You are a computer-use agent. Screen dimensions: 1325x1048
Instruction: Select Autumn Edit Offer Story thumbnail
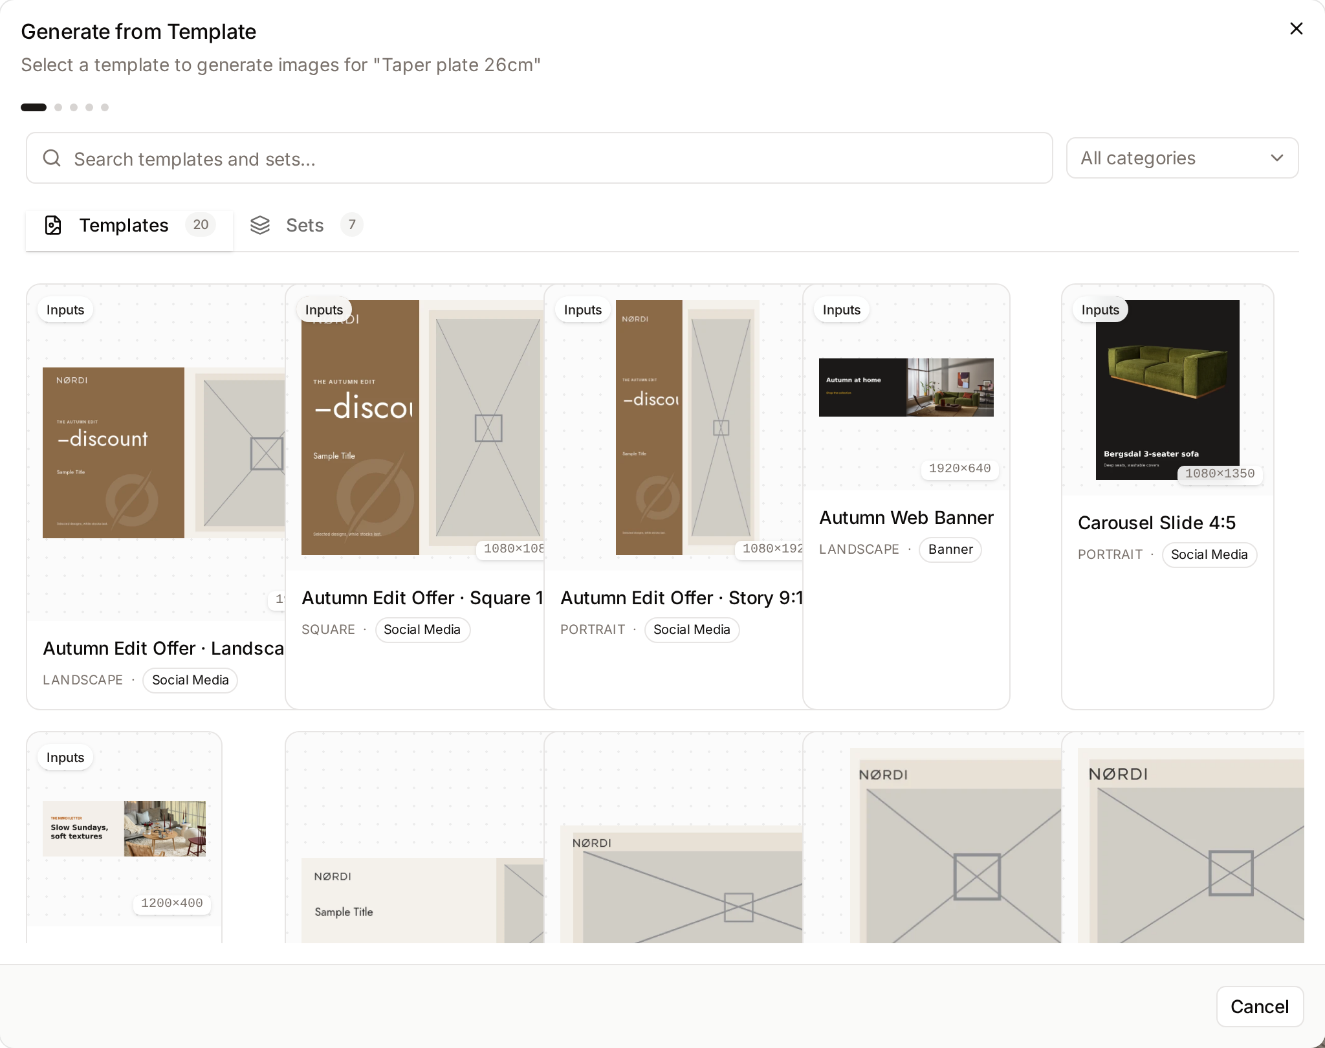687,428
